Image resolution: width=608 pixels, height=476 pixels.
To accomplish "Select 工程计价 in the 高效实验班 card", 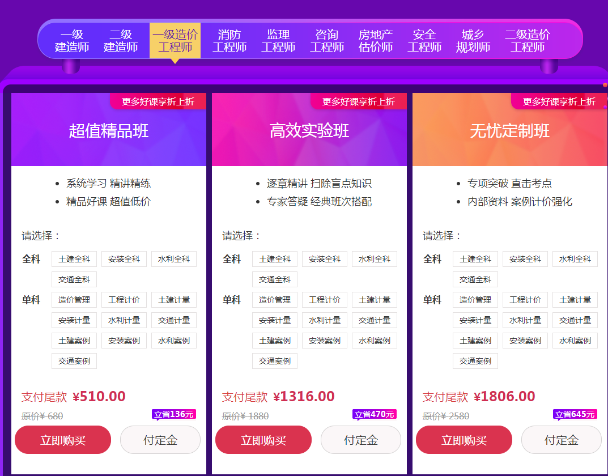I will point(325,300).
